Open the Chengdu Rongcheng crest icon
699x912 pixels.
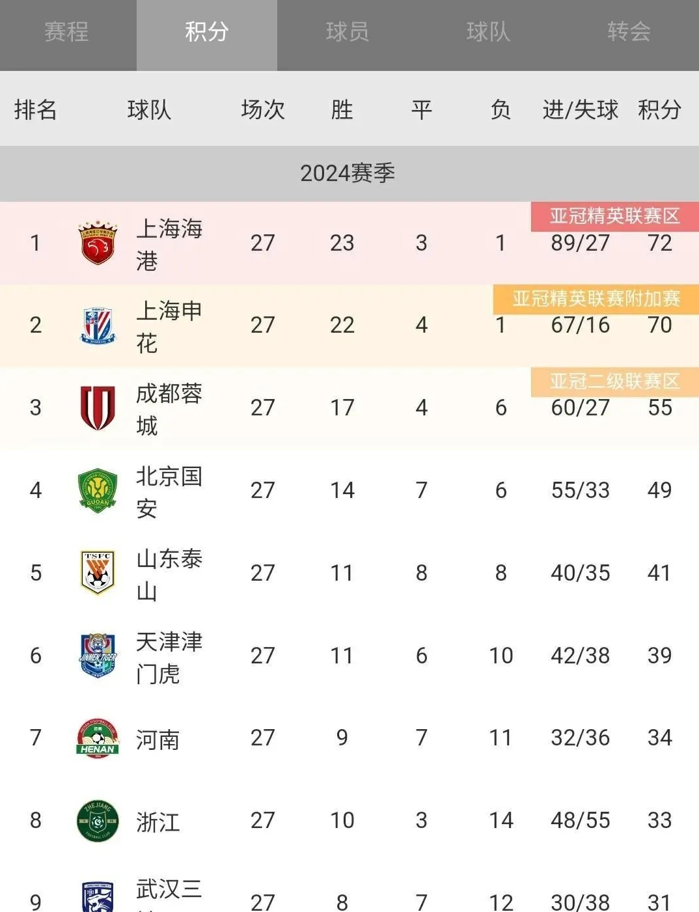[98, 408]
